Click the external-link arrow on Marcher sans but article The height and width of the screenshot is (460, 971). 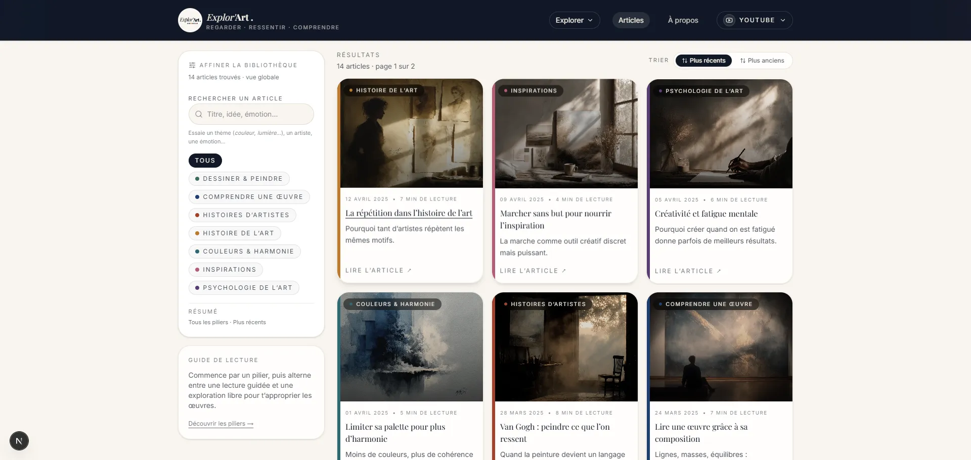[564, 271]
